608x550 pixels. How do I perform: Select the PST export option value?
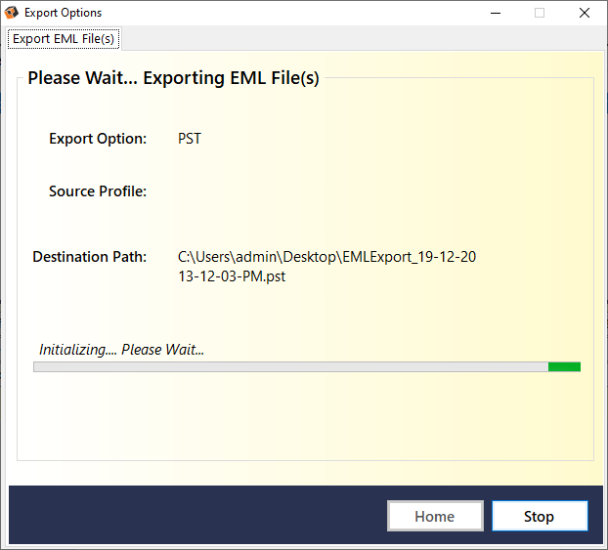click(x=190, y=139)
